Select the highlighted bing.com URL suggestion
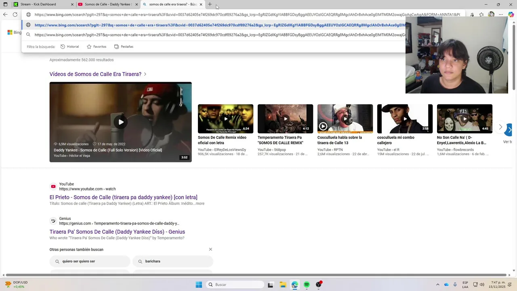The image size is (517, 291). [214, 25]
